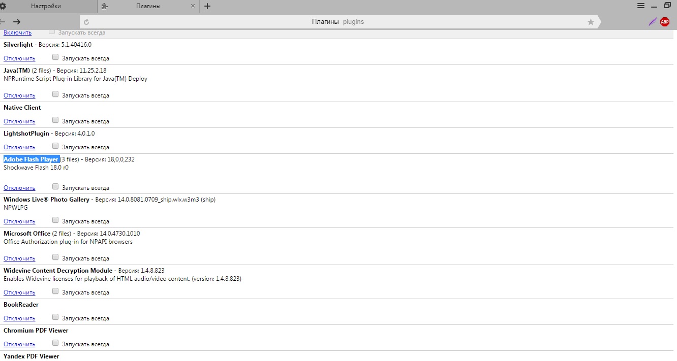This screenshot has width=677, height=361.
Task: Tick 'Запускать всегда' under Native Client
Action: tap(55, 120)
